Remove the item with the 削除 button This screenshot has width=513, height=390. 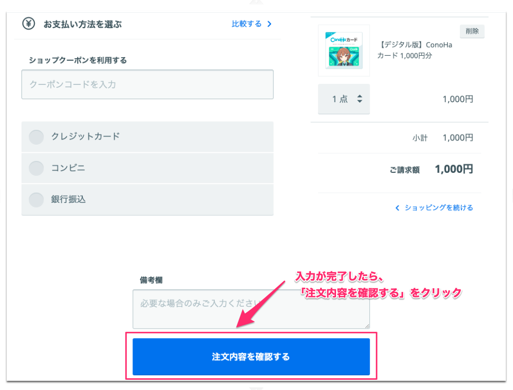(x=472, y=31)
